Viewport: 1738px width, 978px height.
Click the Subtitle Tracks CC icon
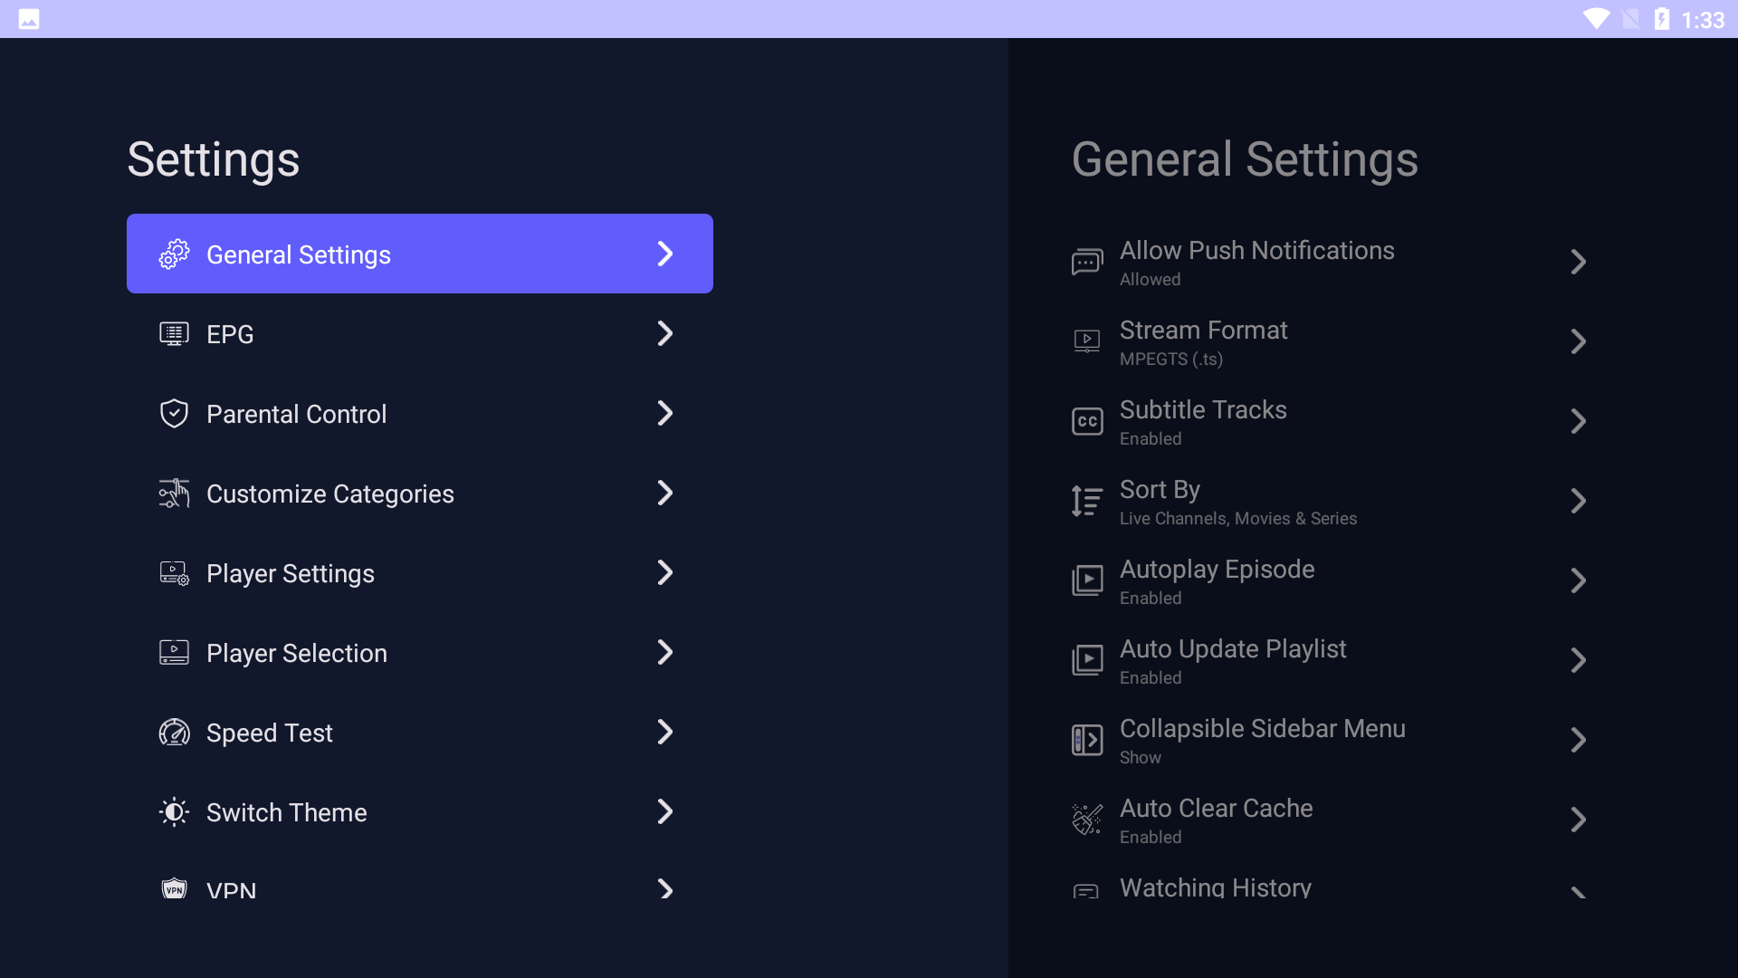click(x=1087, y=422)
